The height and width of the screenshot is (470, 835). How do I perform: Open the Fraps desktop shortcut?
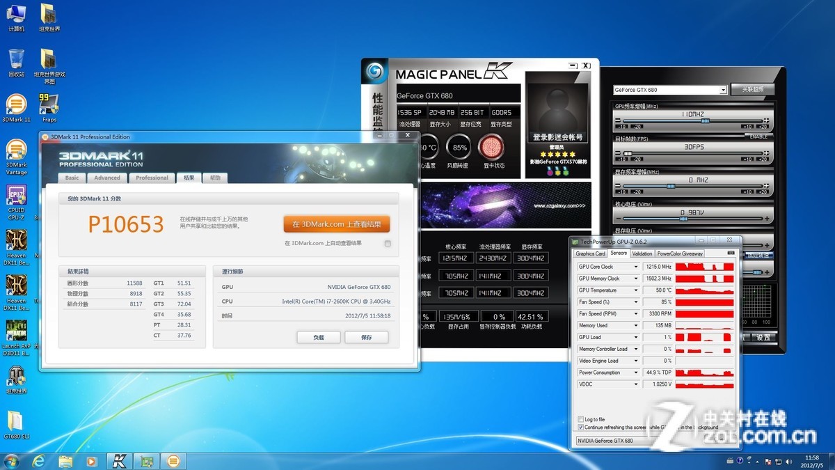coord(49,108)
